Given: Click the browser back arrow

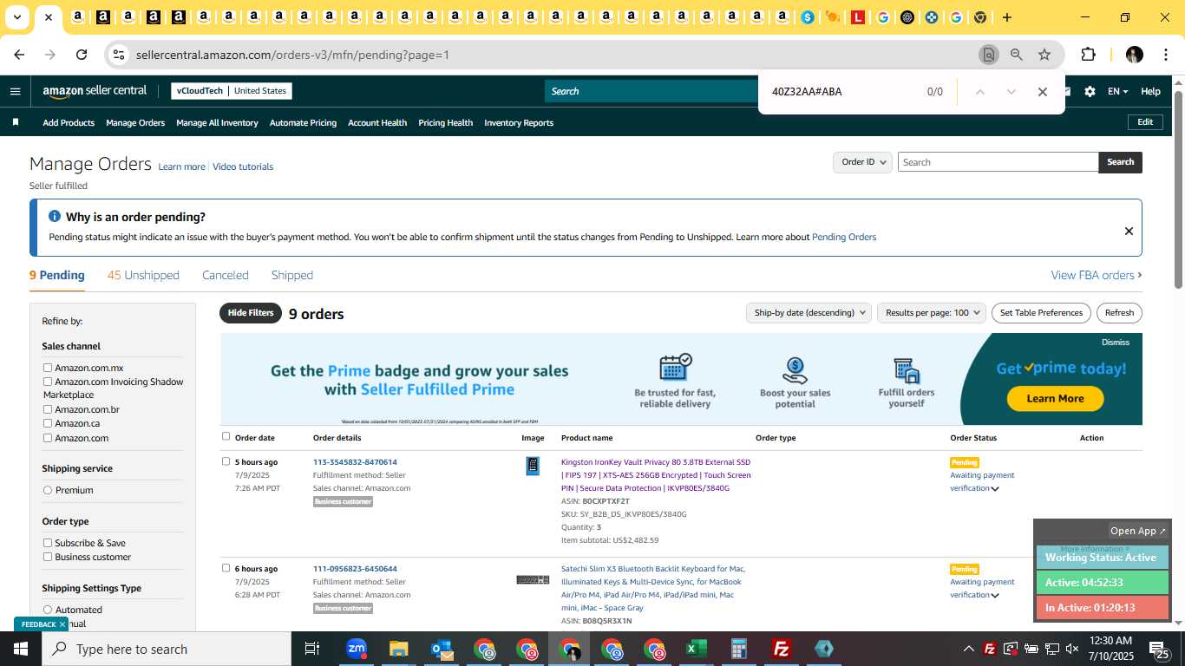Looking at the screenshot, I should pyautogui.click(x=19, y=55).
